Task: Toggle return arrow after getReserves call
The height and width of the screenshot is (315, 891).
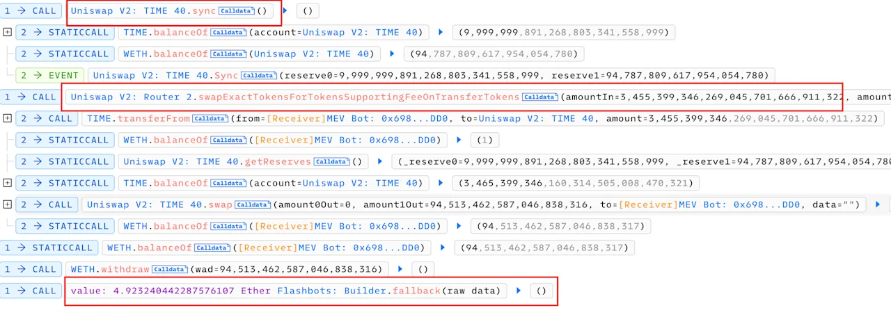Action: [x=381, y=162]
